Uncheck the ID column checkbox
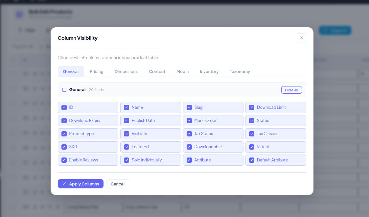 pos(64,107)
